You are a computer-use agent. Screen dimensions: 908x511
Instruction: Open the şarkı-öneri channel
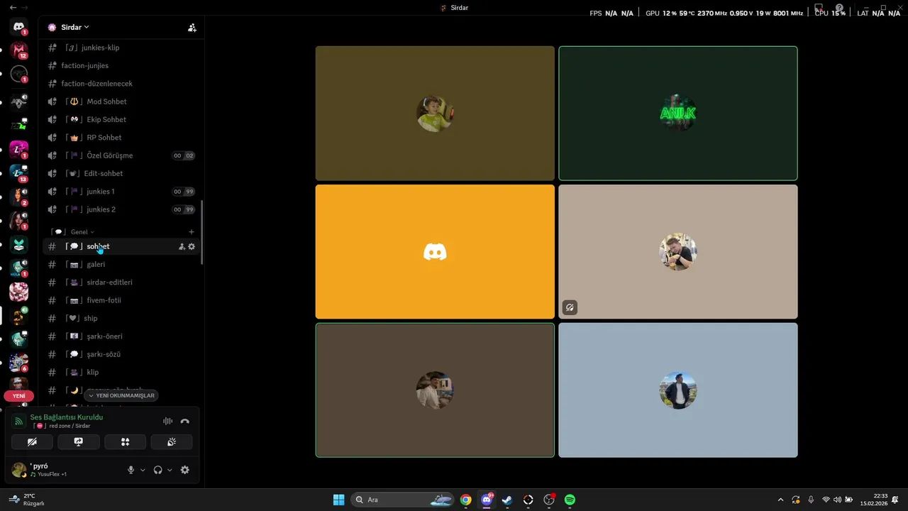[x=121, y=336]
